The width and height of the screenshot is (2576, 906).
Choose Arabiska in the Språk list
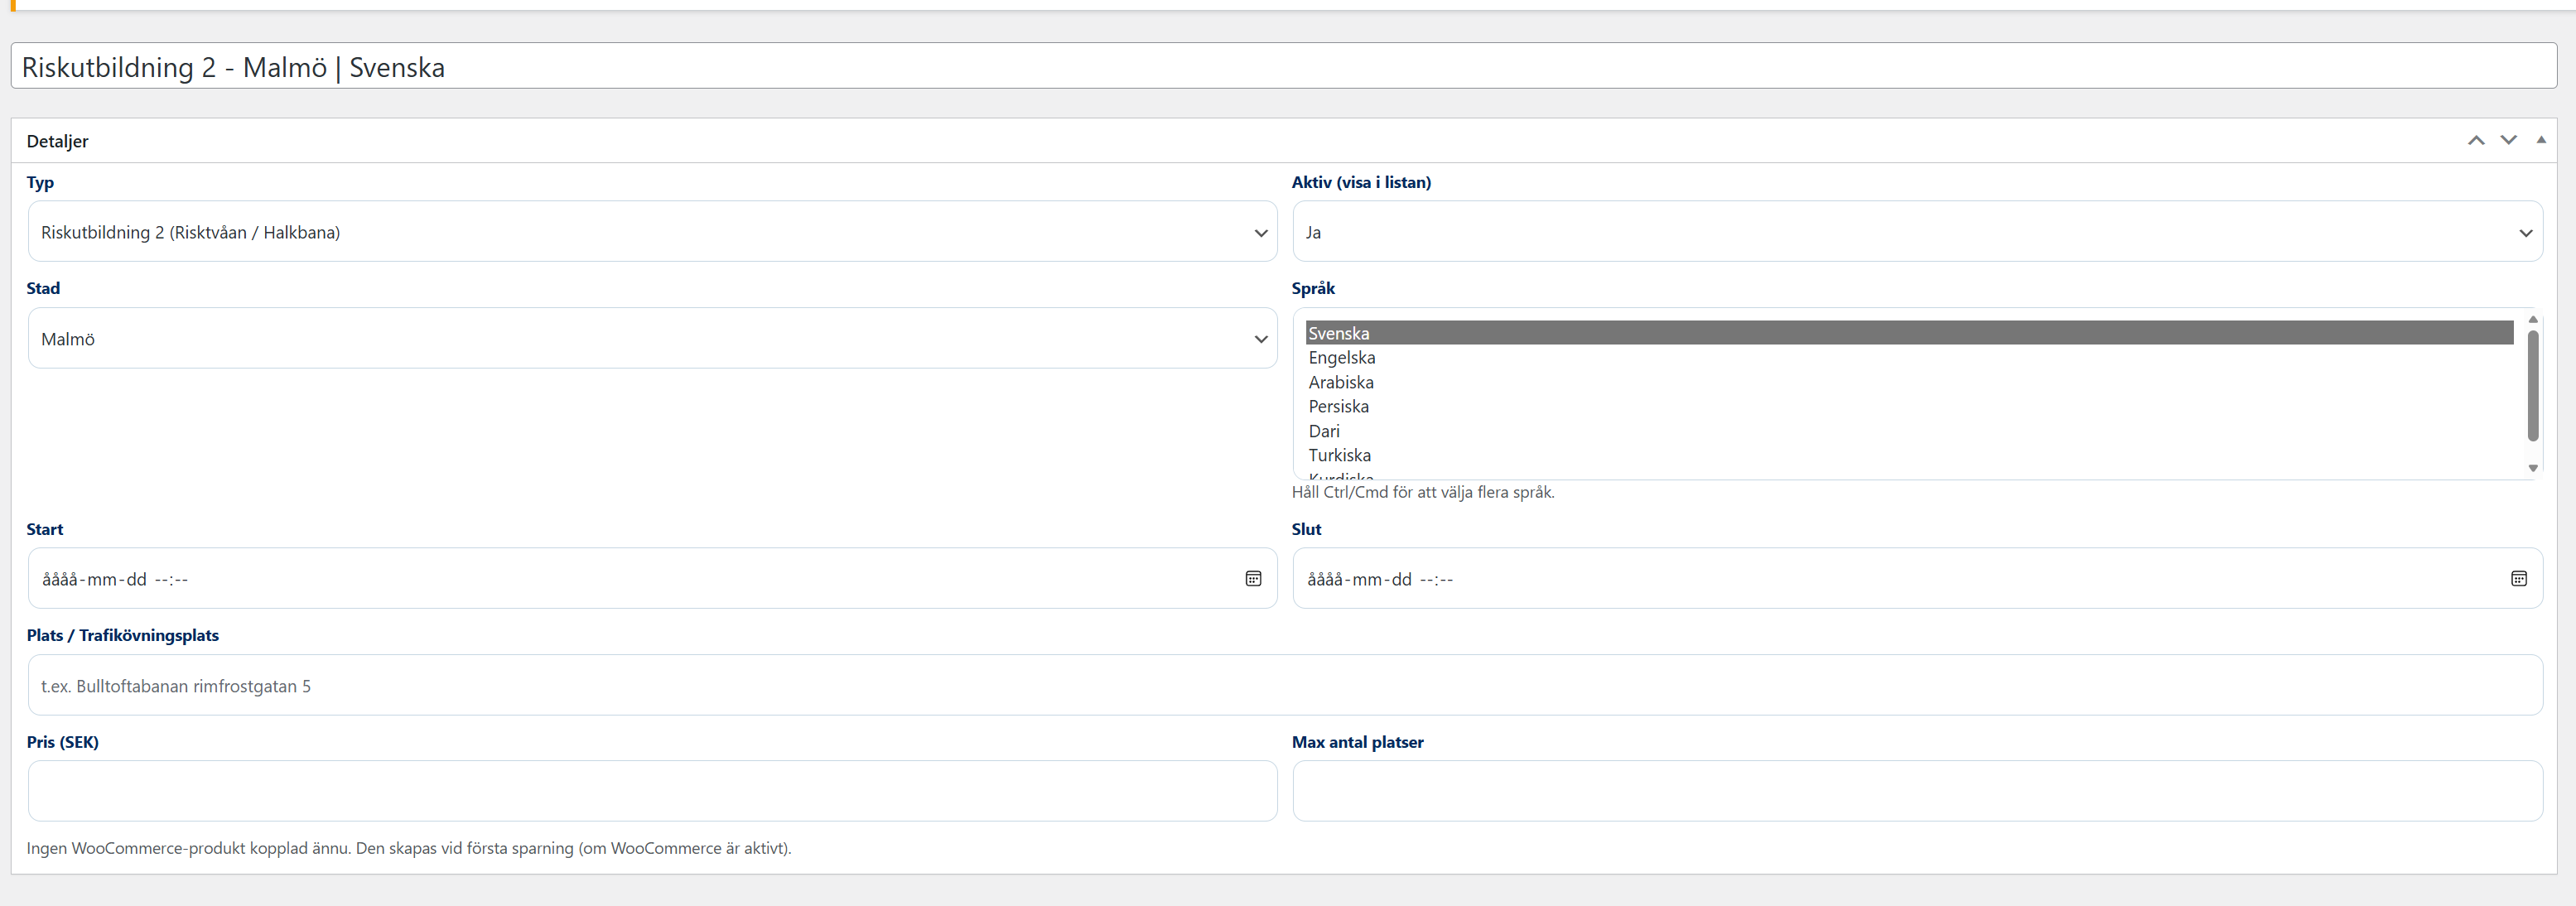(x=1341, y=382)
